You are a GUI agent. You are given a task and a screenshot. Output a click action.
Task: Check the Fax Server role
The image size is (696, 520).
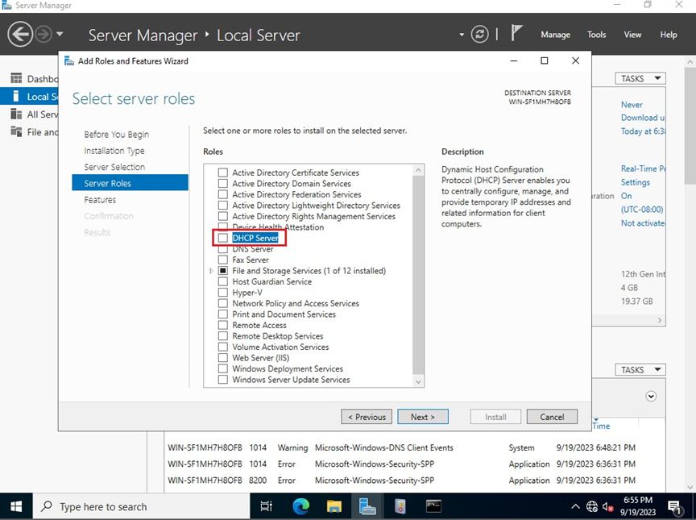click(223, 260)
